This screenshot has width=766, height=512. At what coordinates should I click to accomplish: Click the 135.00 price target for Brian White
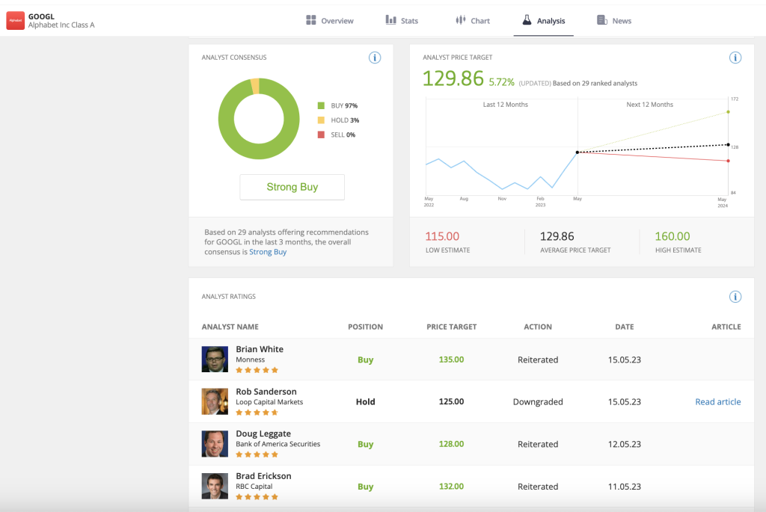pos(451,360)
